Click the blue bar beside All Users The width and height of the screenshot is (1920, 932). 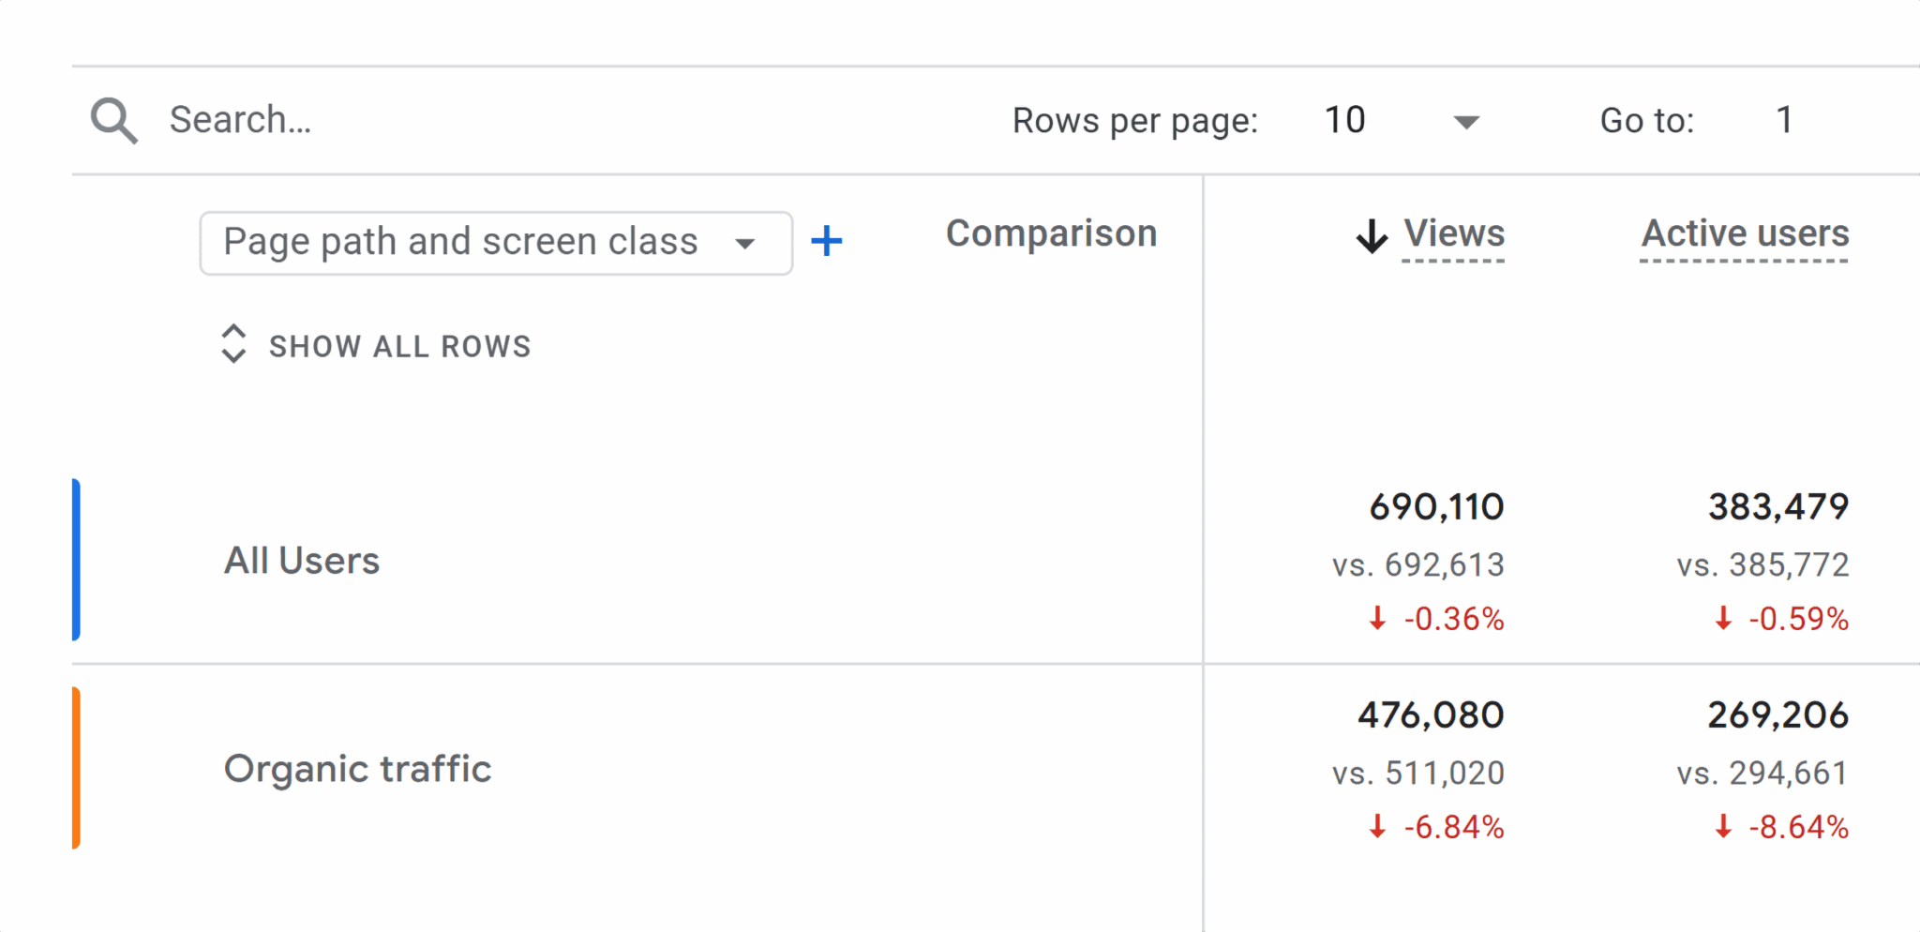click(77, 560)
